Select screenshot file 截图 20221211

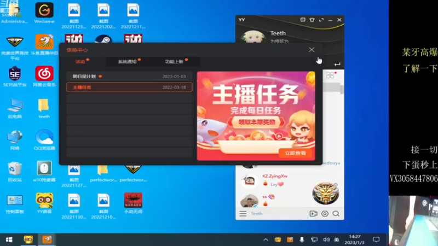pyautogui.click(x=133, y=16)
